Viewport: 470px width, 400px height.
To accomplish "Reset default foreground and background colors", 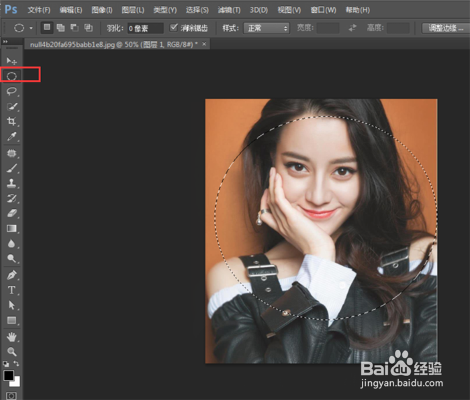I will (5, 364).
